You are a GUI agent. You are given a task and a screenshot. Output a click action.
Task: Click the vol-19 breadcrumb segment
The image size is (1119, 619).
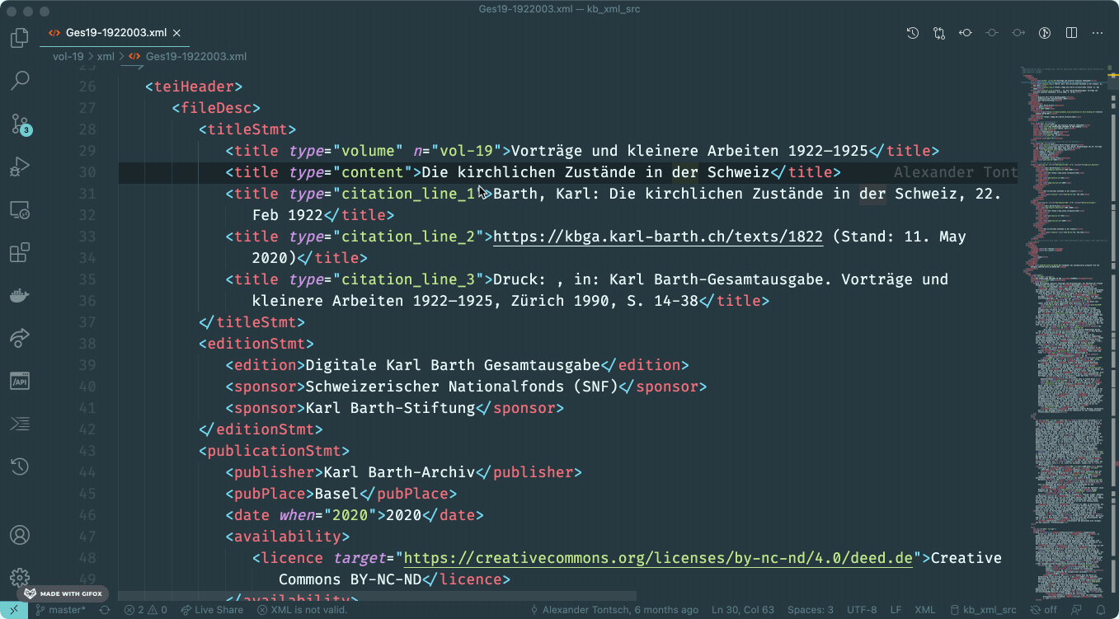pos(68,57)
